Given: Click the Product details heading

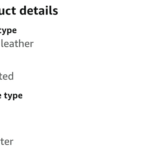Looking at the screenshot, I should [29, 10].
